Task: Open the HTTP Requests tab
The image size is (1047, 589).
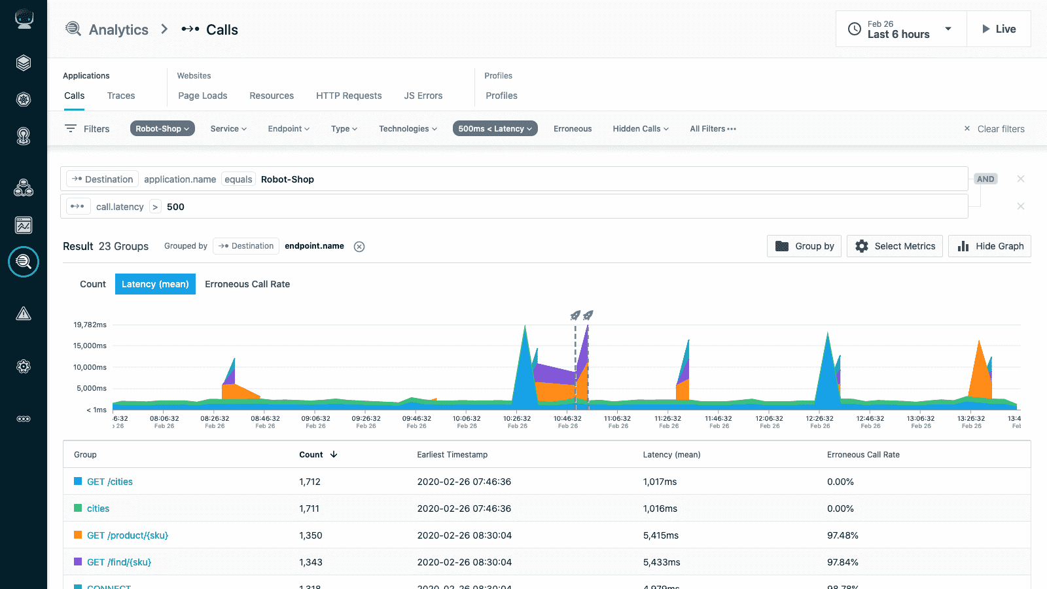Action: pos(348,96)
